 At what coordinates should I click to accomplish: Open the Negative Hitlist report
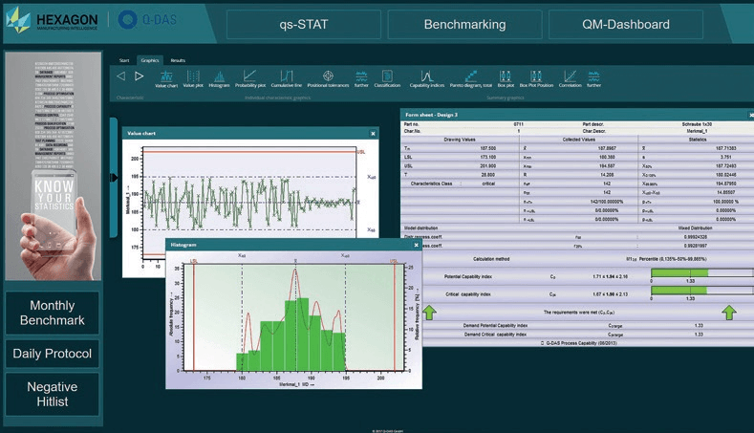(53, 394)
